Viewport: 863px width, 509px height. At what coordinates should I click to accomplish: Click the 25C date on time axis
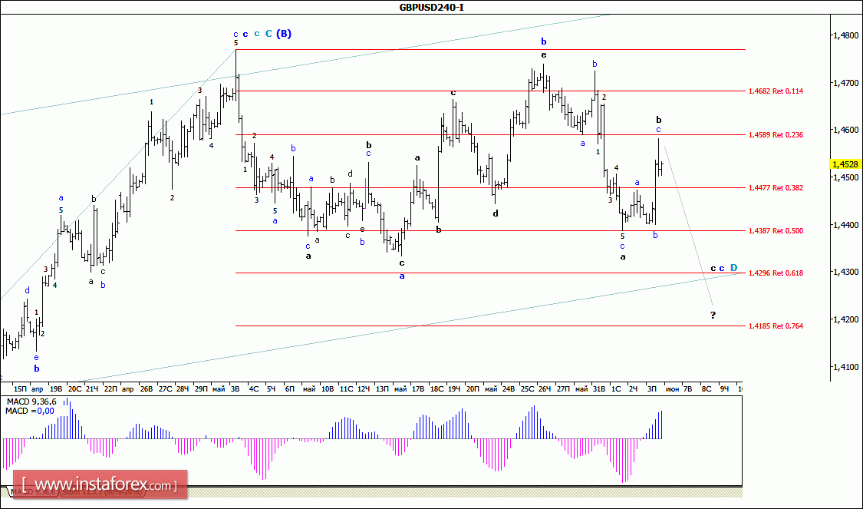coord(528,389)
